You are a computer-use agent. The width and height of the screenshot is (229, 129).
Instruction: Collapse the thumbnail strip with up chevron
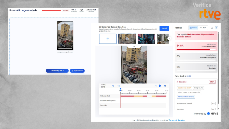(134, 47)
